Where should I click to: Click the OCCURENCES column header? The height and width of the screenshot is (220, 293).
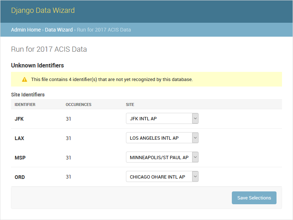[x=78, y=104]
